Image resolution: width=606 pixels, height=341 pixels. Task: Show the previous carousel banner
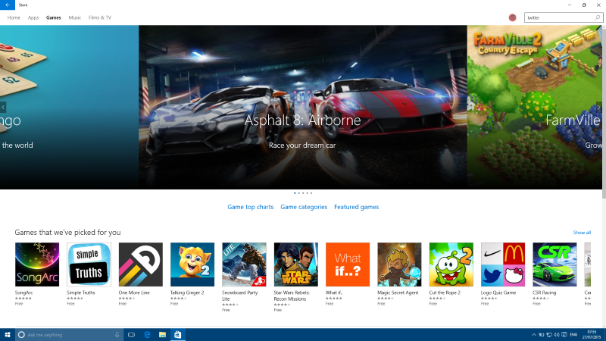click(3, 107)
